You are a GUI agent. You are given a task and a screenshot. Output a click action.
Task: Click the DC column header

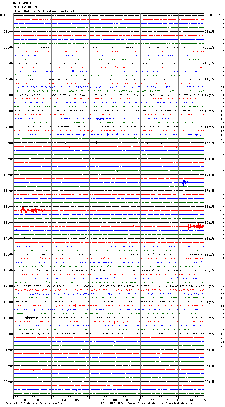pyautogui.click(x=220, y=14)
